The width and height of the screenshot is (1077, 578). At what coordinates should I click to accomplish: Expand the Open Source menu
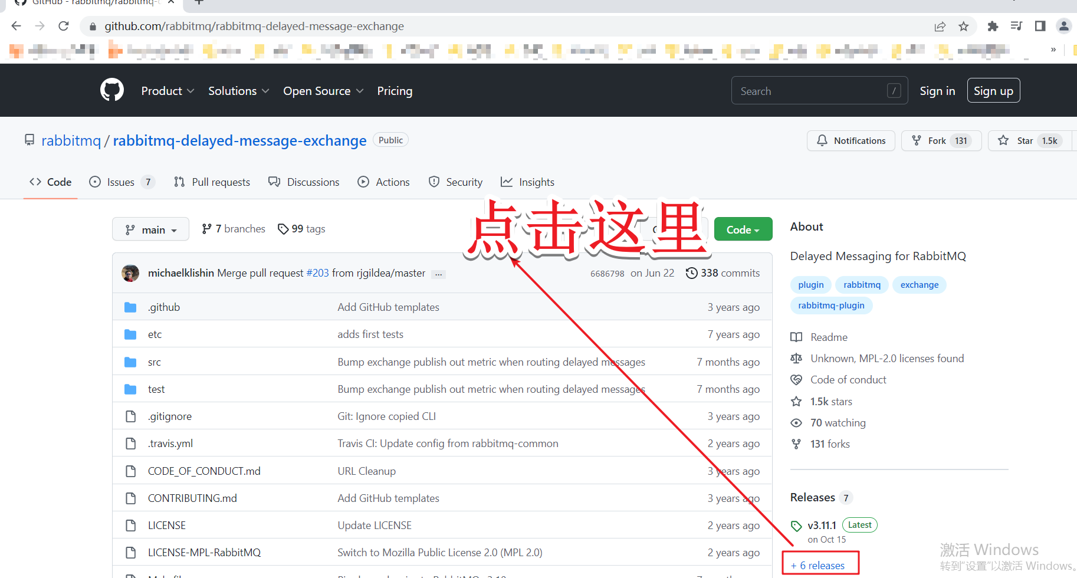(323, 91)
